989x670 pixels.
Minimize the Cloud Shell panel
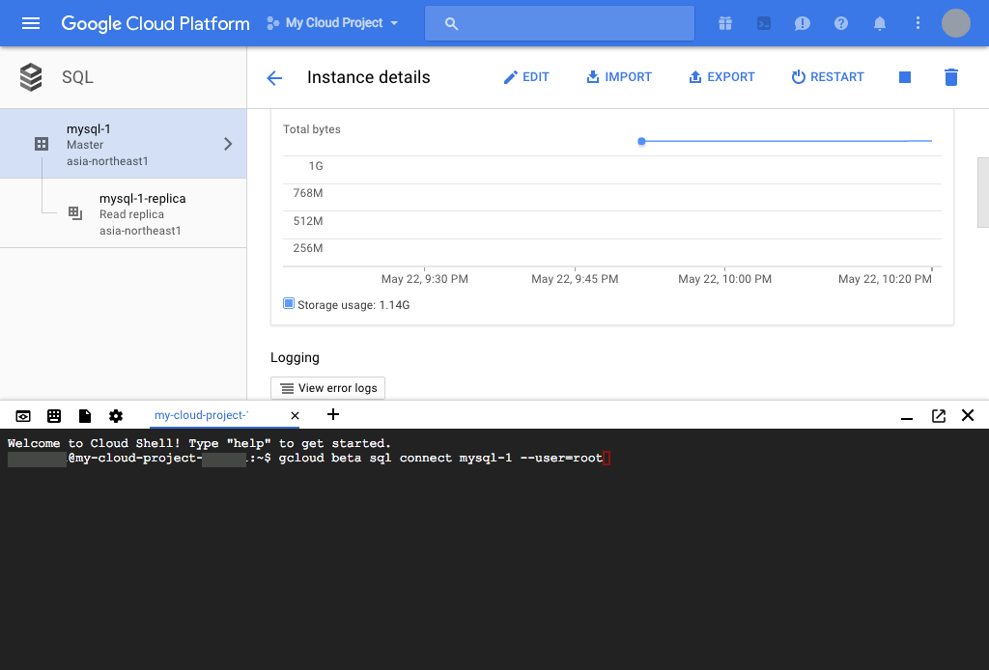(907, 419)
